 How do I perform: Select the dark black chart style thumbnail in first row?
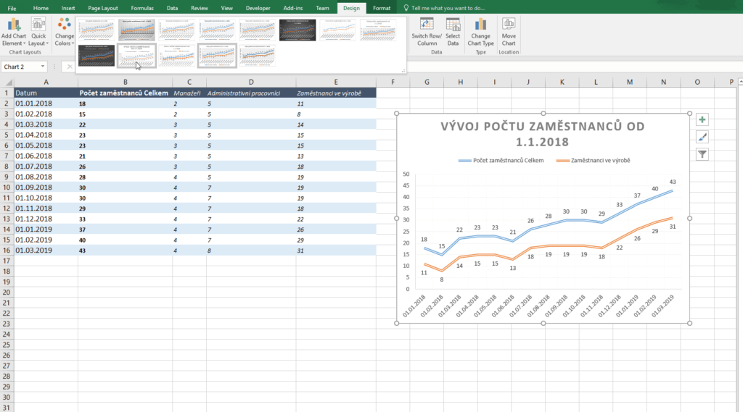(297, 30)
